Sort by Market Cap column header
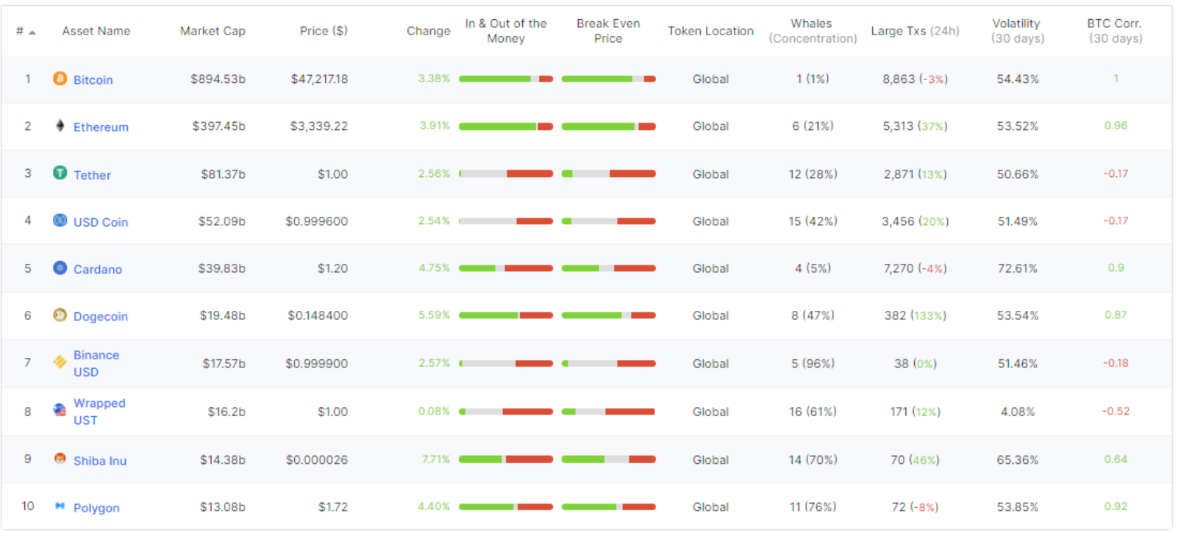The width and height of the screenshot is (1178, 538). pyautogui.click(x=213, y=31)
